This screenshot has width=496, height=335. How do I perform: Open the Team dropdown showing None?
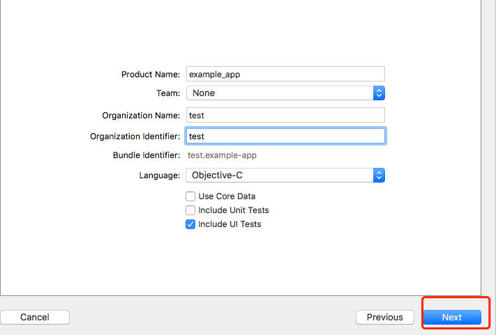point(279,93)
